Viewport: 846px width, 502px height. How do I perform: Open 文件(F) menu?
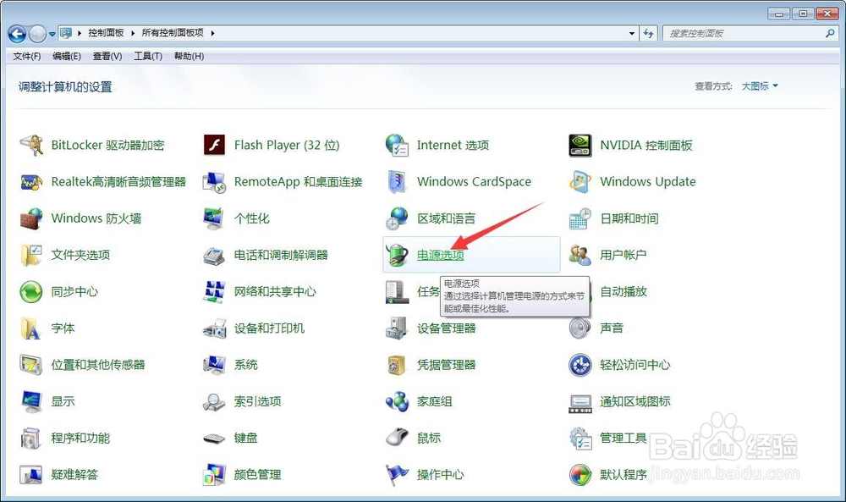27,56
